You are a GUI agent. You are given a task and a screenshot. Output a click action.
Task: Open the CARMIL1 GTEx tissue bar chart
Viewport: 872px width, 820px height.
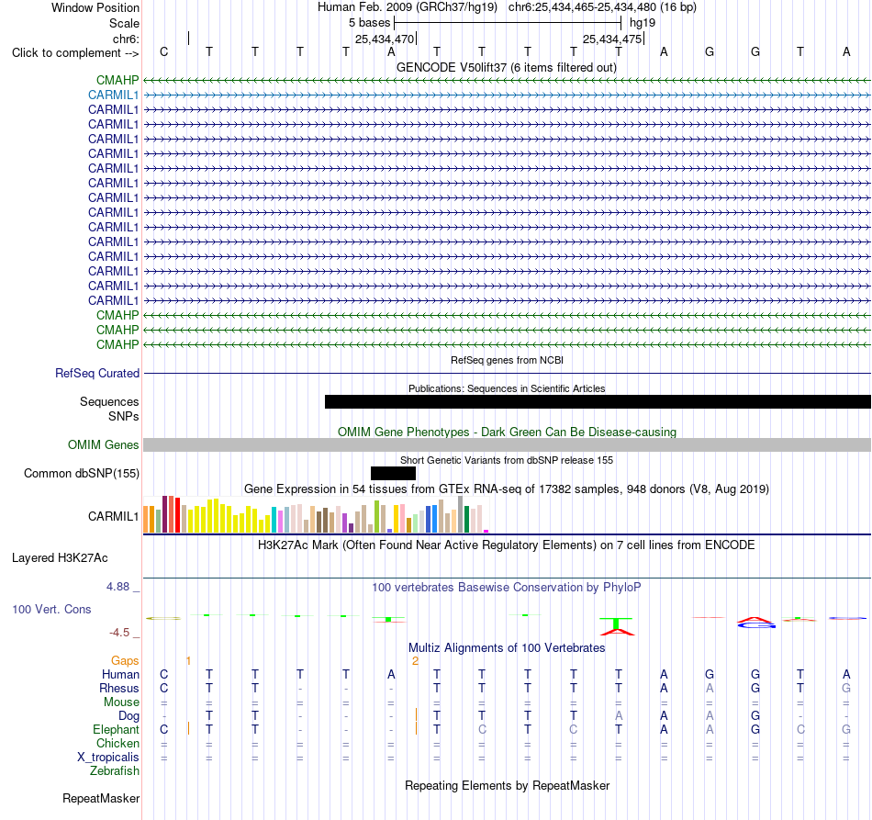click(x=316, y=514)
